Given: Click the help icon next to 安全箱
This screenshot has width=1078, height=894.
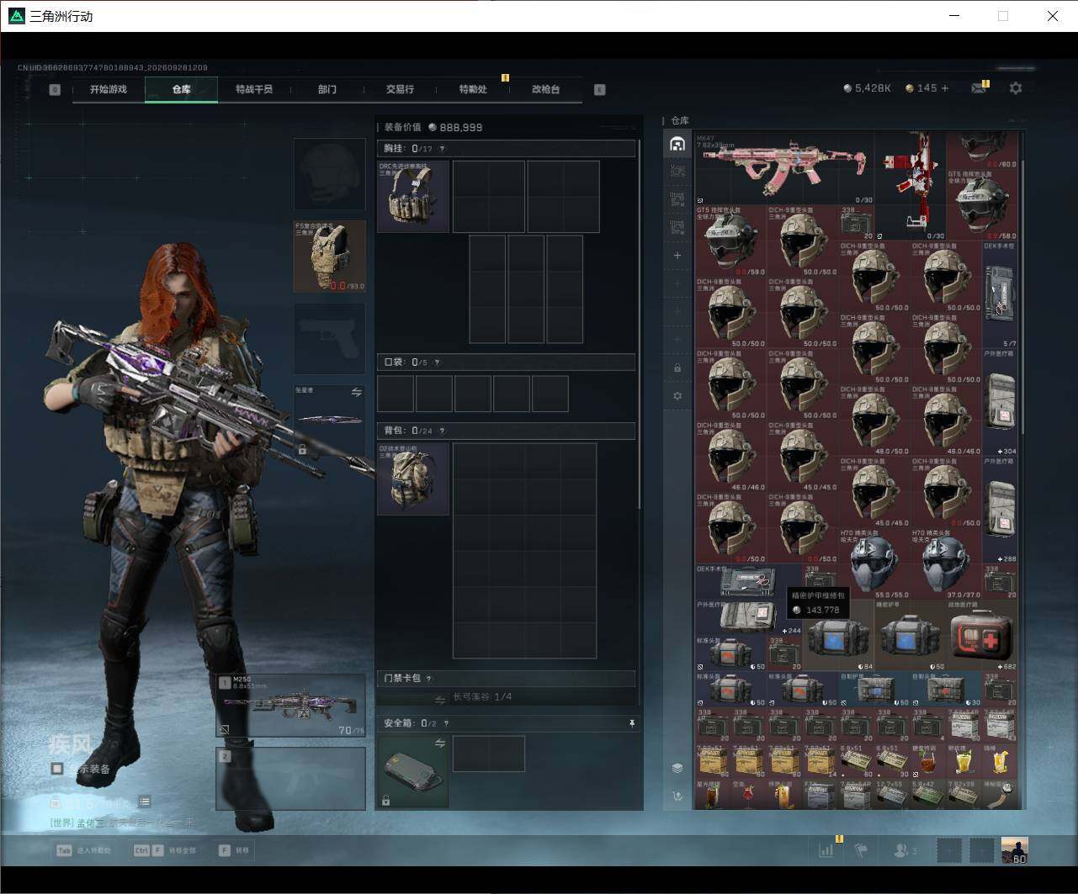Looking at the screenshot, I should (x=446, y=723).
